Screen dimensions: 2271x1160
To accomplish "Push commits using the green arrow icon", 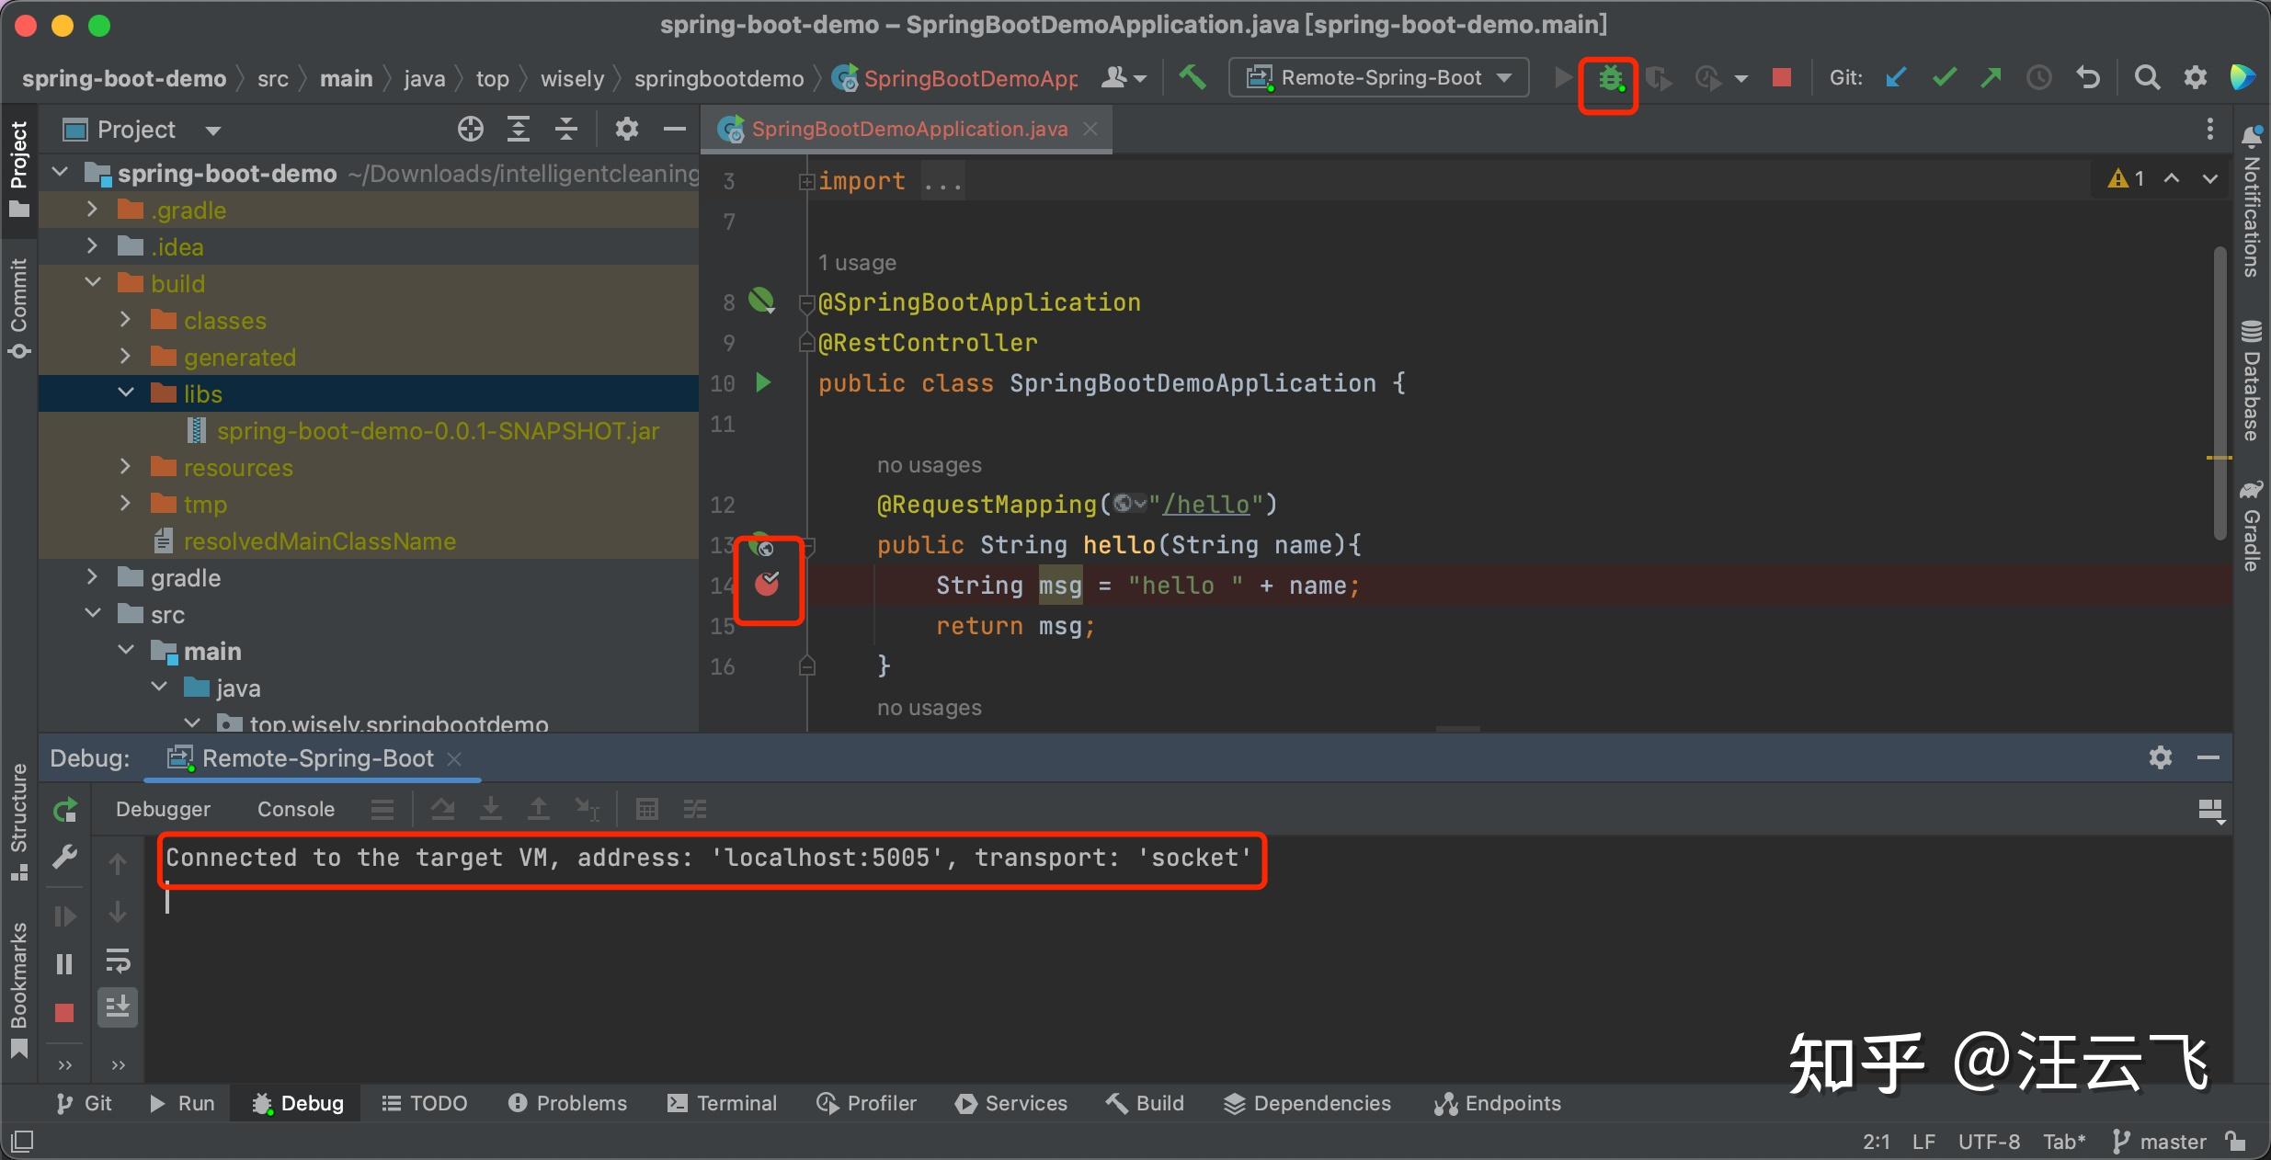I will coord(1992,78).
